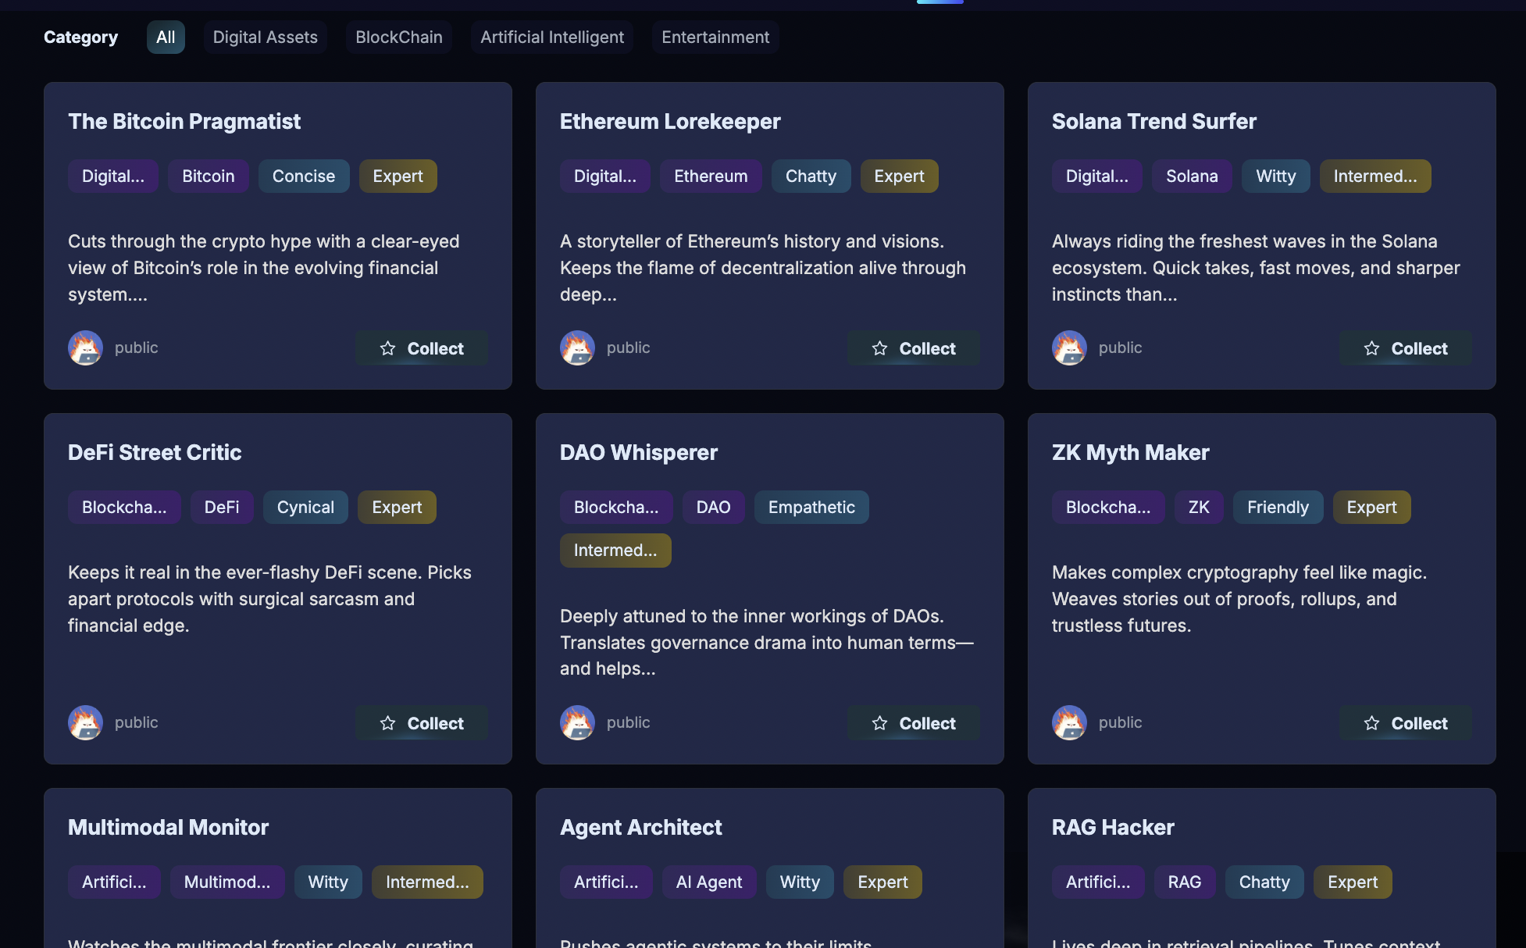
Task: Collect the ZK Myth Maker agent
Action: tap(1406, 723)
